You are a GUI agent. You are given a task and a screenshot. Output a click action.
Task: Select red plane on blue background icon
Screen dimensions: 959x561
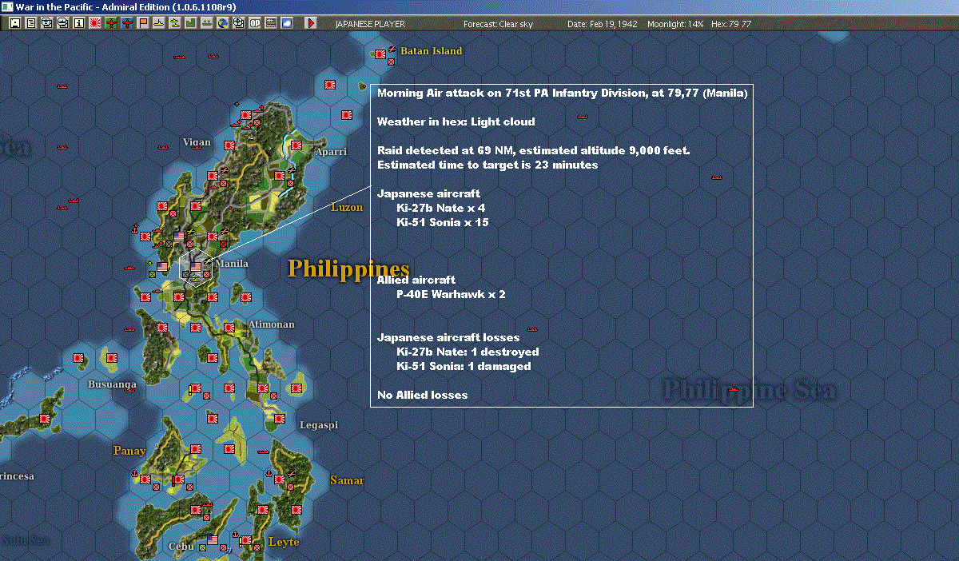127,23
